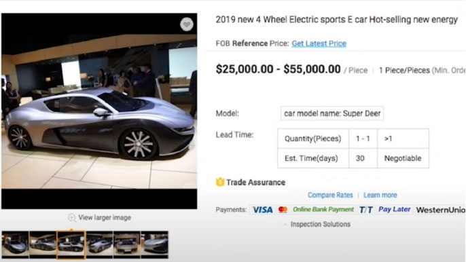The height and width of the screenshot is (262, 466).
Task: Open the Get Latest Price link
Action: pyautogui.click(x=319, y=43)
